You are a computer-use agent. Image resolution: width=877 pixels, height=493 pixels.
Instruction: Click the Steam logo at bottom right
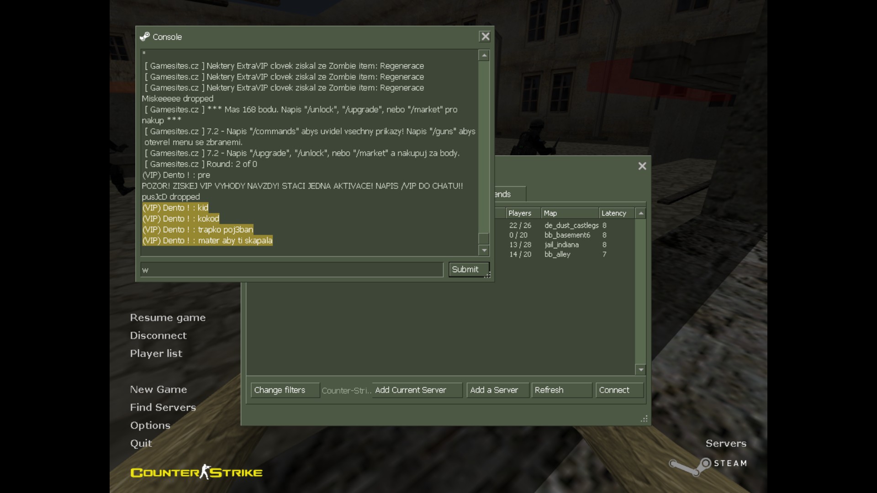[x=708, y=467]
